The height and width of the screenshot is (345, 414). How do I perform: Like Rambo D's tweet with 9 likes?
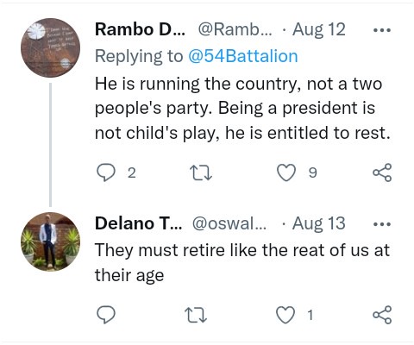tap(286, 172)
